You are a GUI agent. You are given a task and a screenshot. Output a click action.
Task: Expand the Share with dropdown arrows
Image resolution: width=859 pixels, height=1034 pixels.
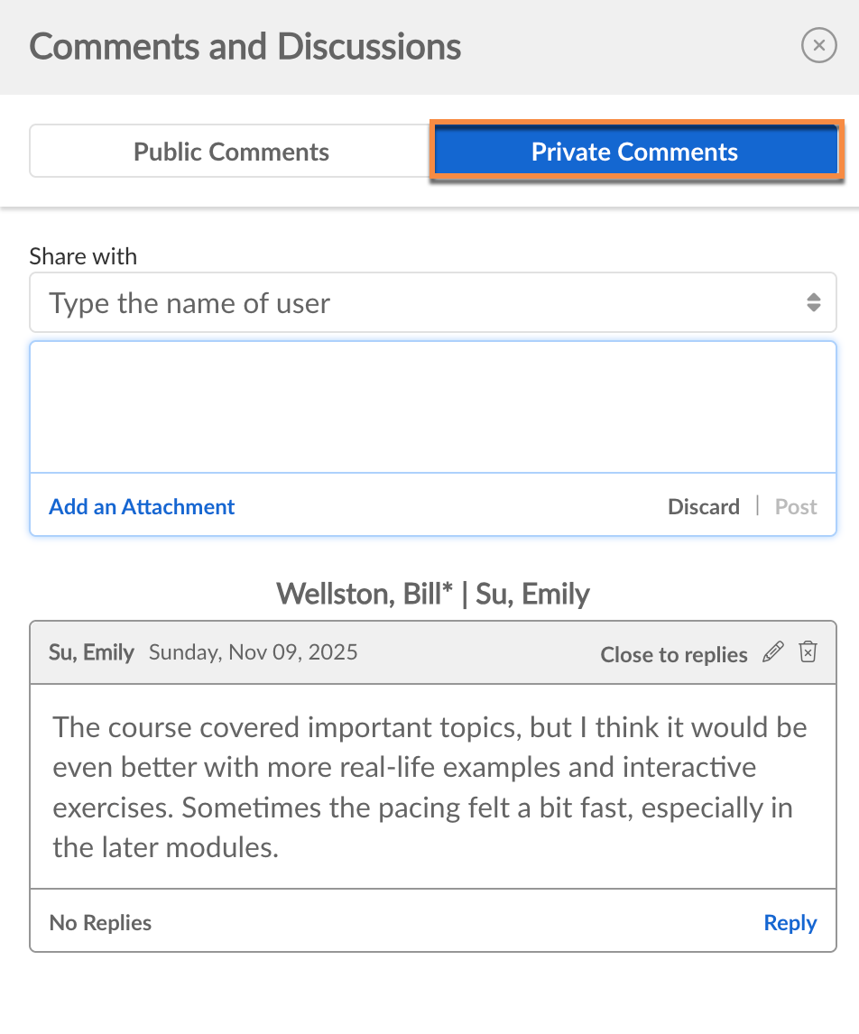click(813, 303)
